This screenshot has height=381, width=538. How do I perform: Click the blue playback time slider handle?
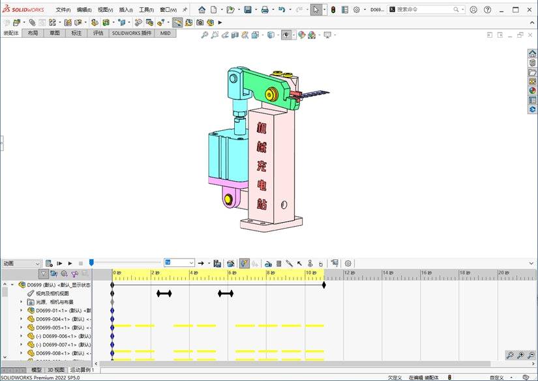(91, 262)
